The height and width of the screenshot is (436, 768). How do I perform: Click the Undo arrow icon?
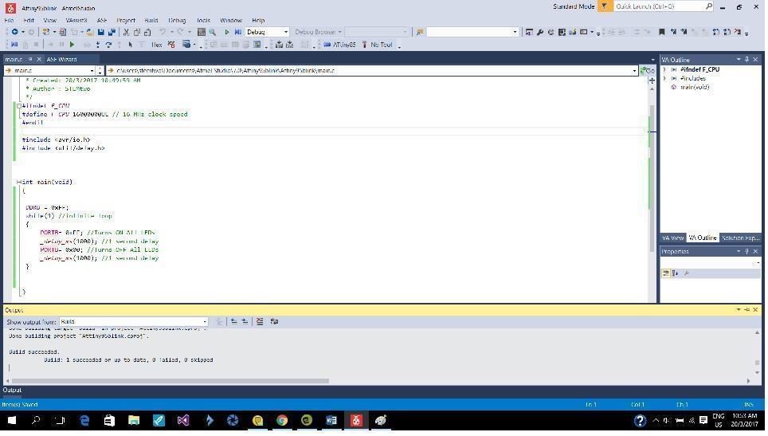162,32
